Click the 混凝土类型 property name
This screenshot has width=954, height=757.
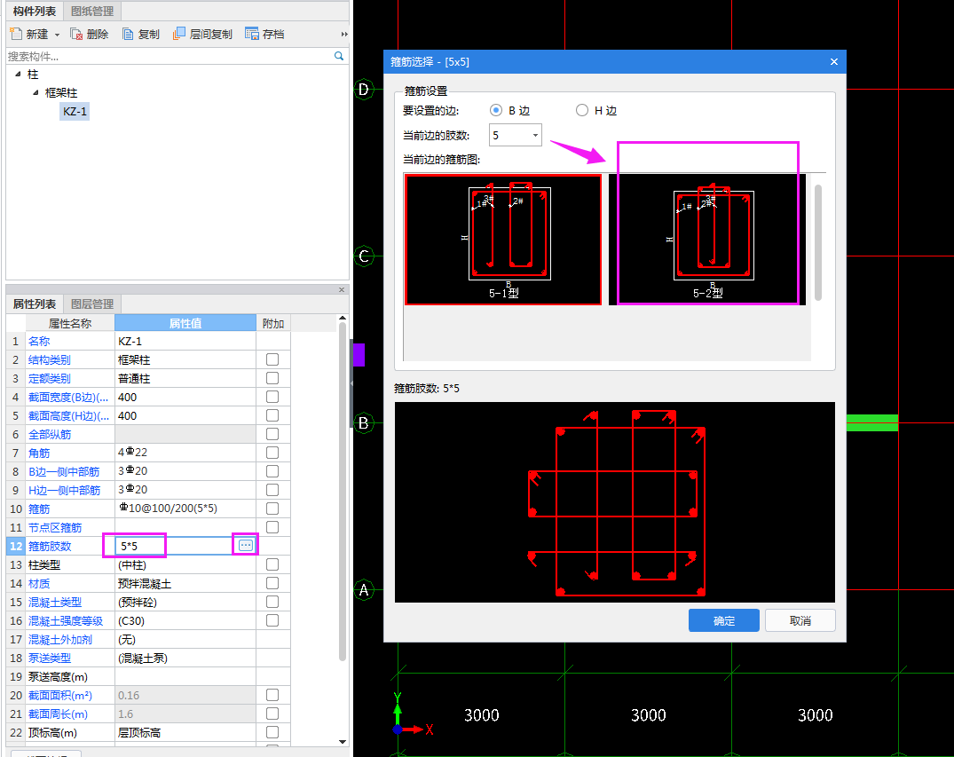tap(55, 602)
